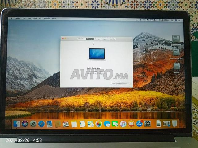This screenshot has width=198, height=148.
Task: Select the Support tab
Action: [105, 39]
